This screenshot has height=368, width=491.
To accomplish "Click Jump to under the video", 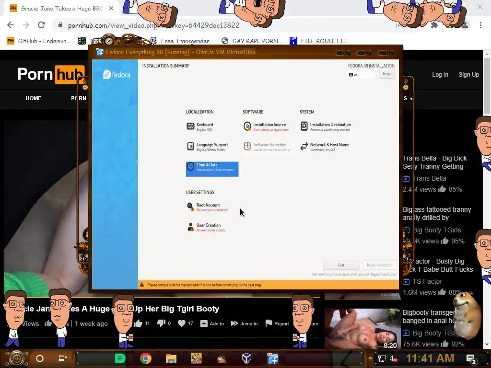I will [x=244, y=323].
